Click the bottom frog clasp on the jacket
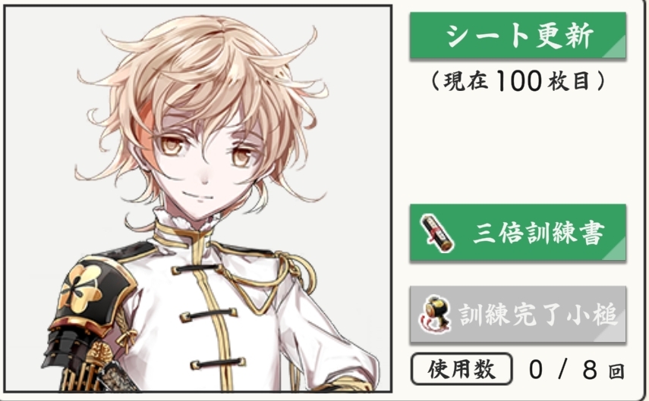 click(218, 364)
